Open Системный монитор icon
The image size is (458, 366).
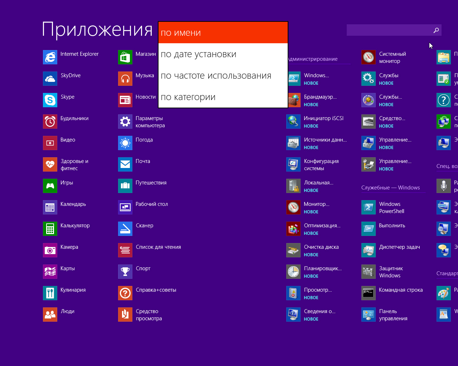[369, 57]
